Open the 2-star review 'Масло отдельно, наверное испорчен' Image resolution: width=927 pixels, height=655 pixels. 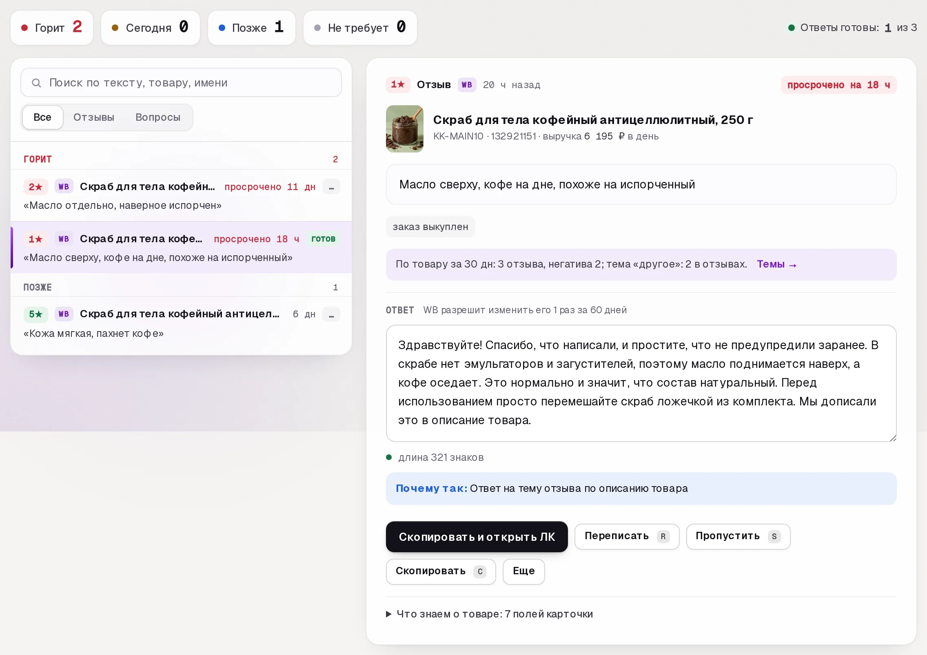tap(181, 195)
